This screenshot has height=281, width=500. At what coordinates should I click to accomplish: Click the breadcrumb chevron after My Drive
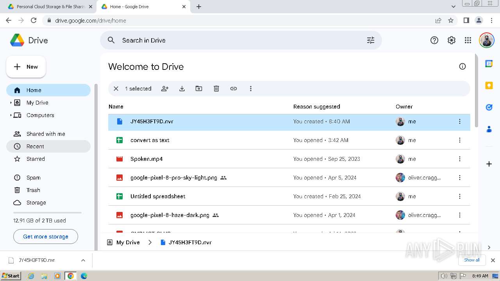[x=150, y=242]
